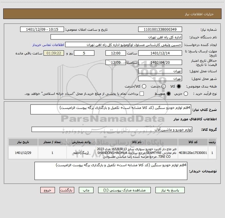This screenshot has height=218, width=225.
Task: Click the شماره نیاز field 1101001338000349
Action: 160,30
